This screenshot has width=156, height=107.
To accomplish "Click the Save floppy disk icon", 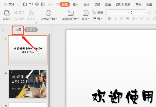I will [25, 5].
